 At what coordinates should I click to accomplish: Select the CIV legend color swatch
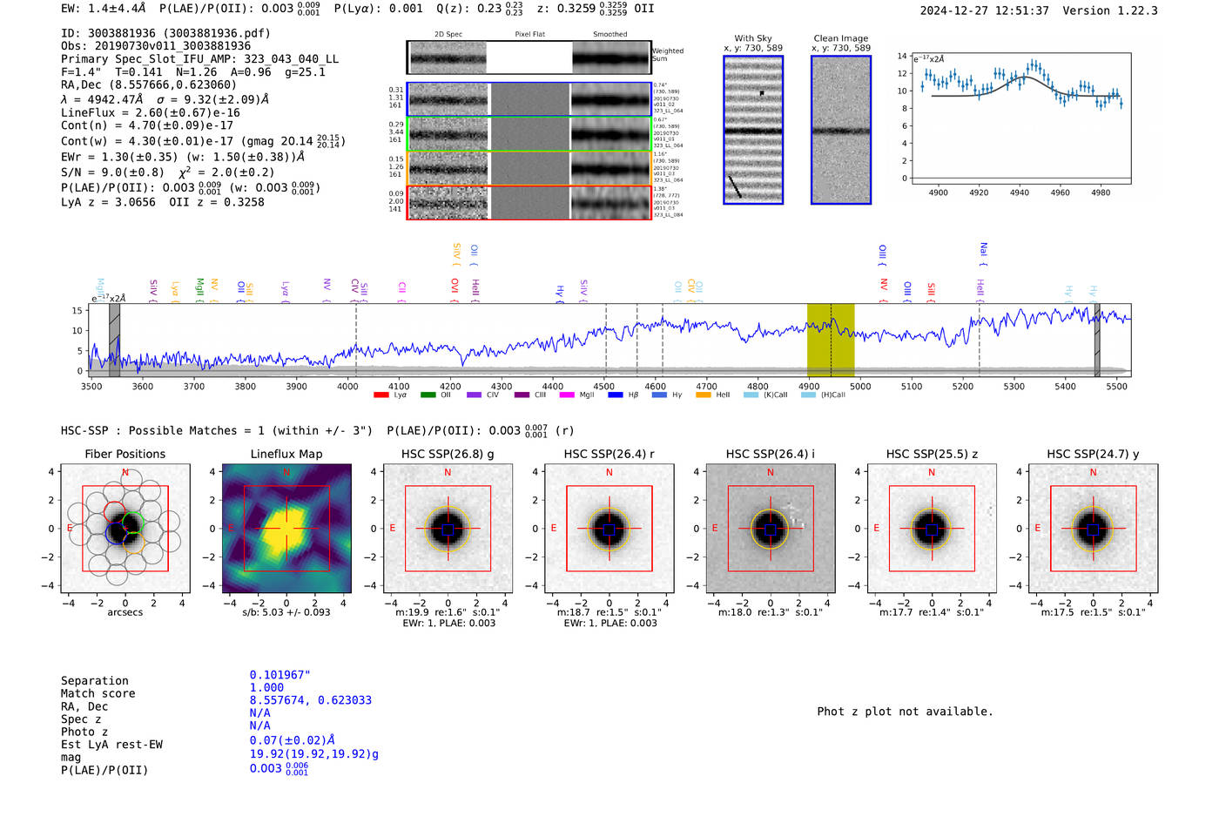point(475,395)
